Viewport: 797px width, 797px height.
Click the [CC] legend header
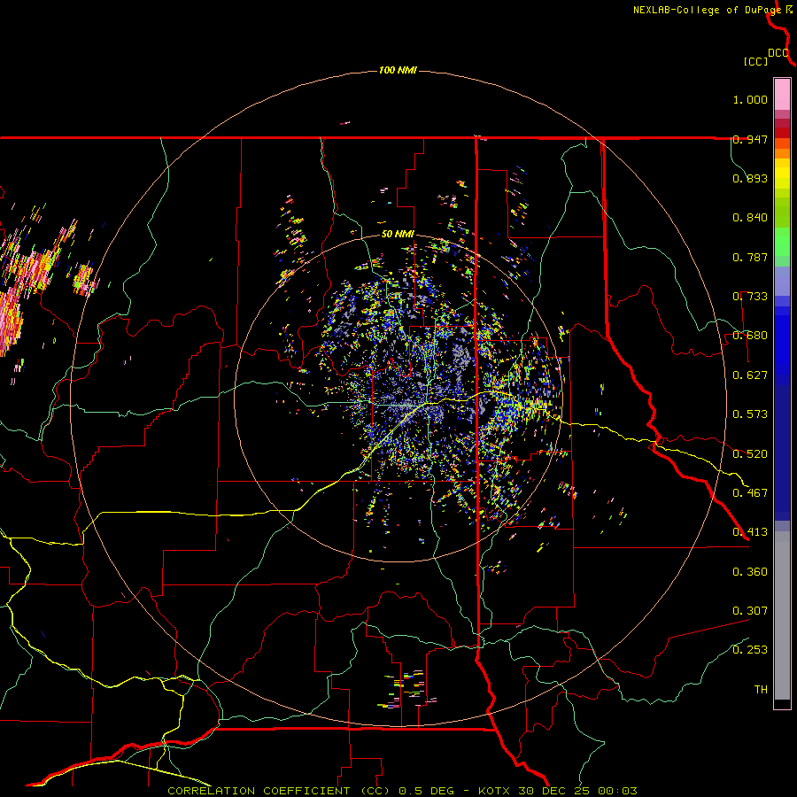click(756, 61)
